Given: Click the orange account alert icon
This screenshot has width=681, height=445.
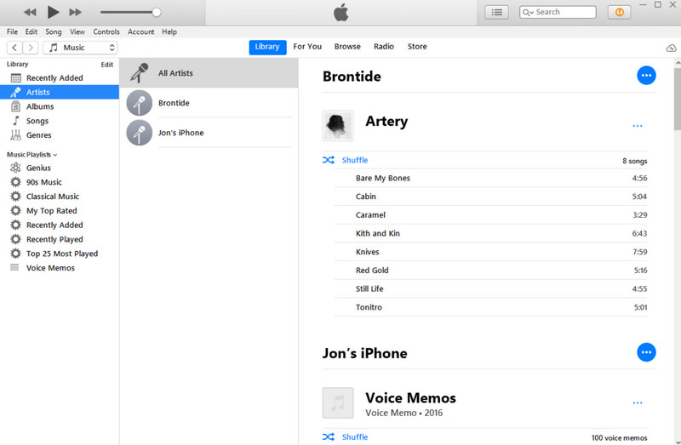Looking at the screenshot, I should click(x=619, y=12).
